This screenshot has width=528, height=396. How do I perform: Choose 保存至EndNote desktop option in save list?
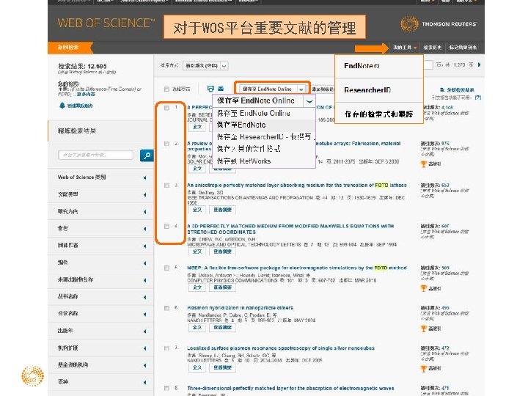point(264,125)
